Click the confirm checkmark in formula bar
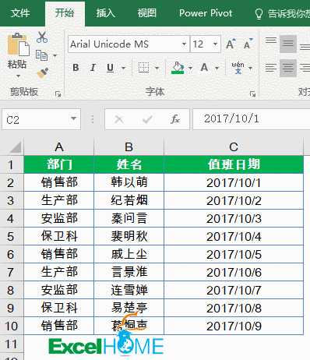Image resolution: width=310 pixels, height=360 pixels. tap(147, 119)
